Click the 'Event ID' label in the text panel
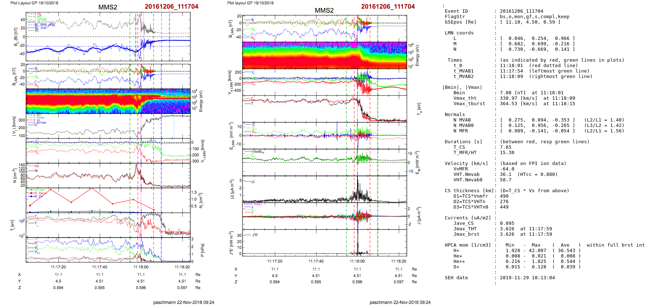 pyautogui.click(x=456, y=11)
